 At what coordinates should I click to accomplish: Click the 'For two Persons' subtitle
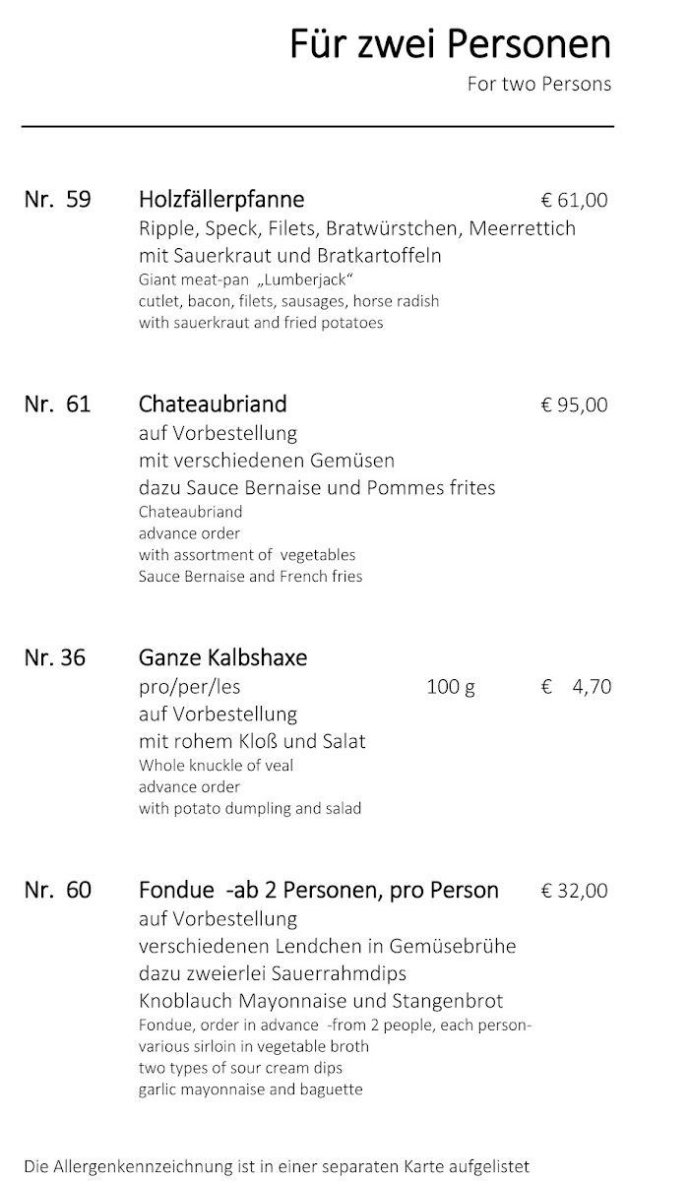click(x=538, y=85)
